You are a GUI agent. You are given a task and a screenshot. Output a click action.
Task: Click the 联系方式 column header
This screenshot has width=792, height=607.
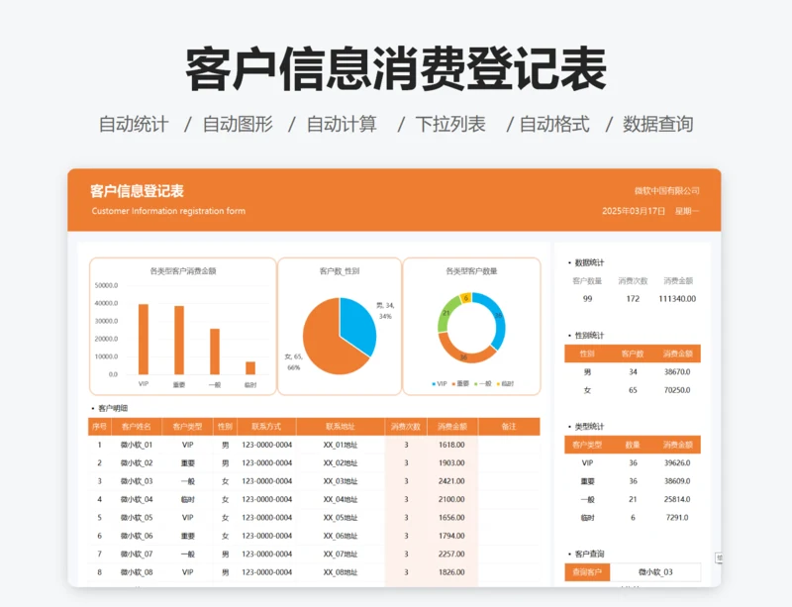point(266,427)
